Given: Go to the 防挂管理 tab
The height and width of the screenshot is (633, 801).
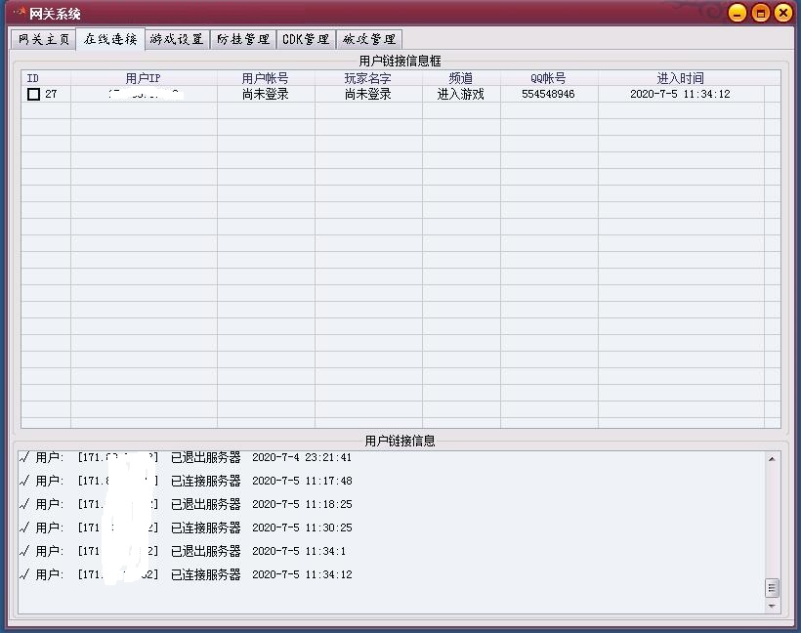Looking at the screenshot, I should pyautogui.click(x=243, y=39).
